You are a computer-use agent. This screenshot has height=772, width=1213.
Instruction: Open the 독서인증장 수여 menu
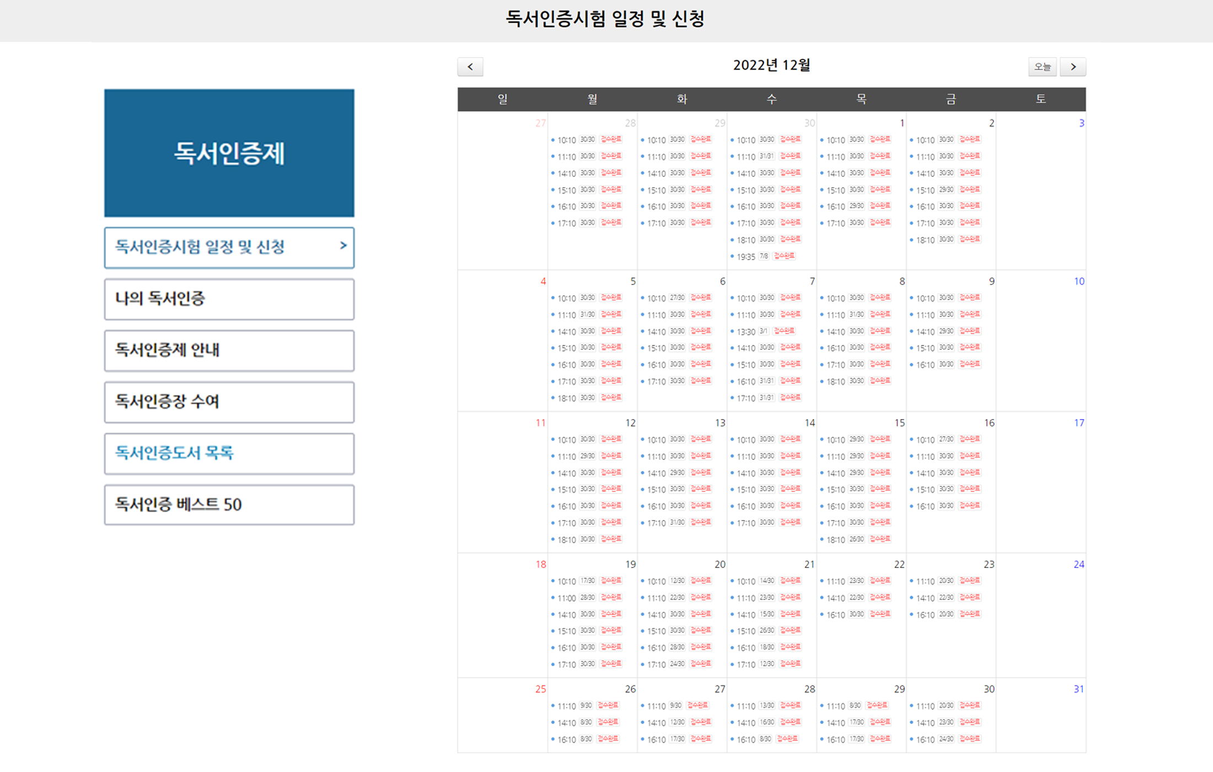(229, 402)
